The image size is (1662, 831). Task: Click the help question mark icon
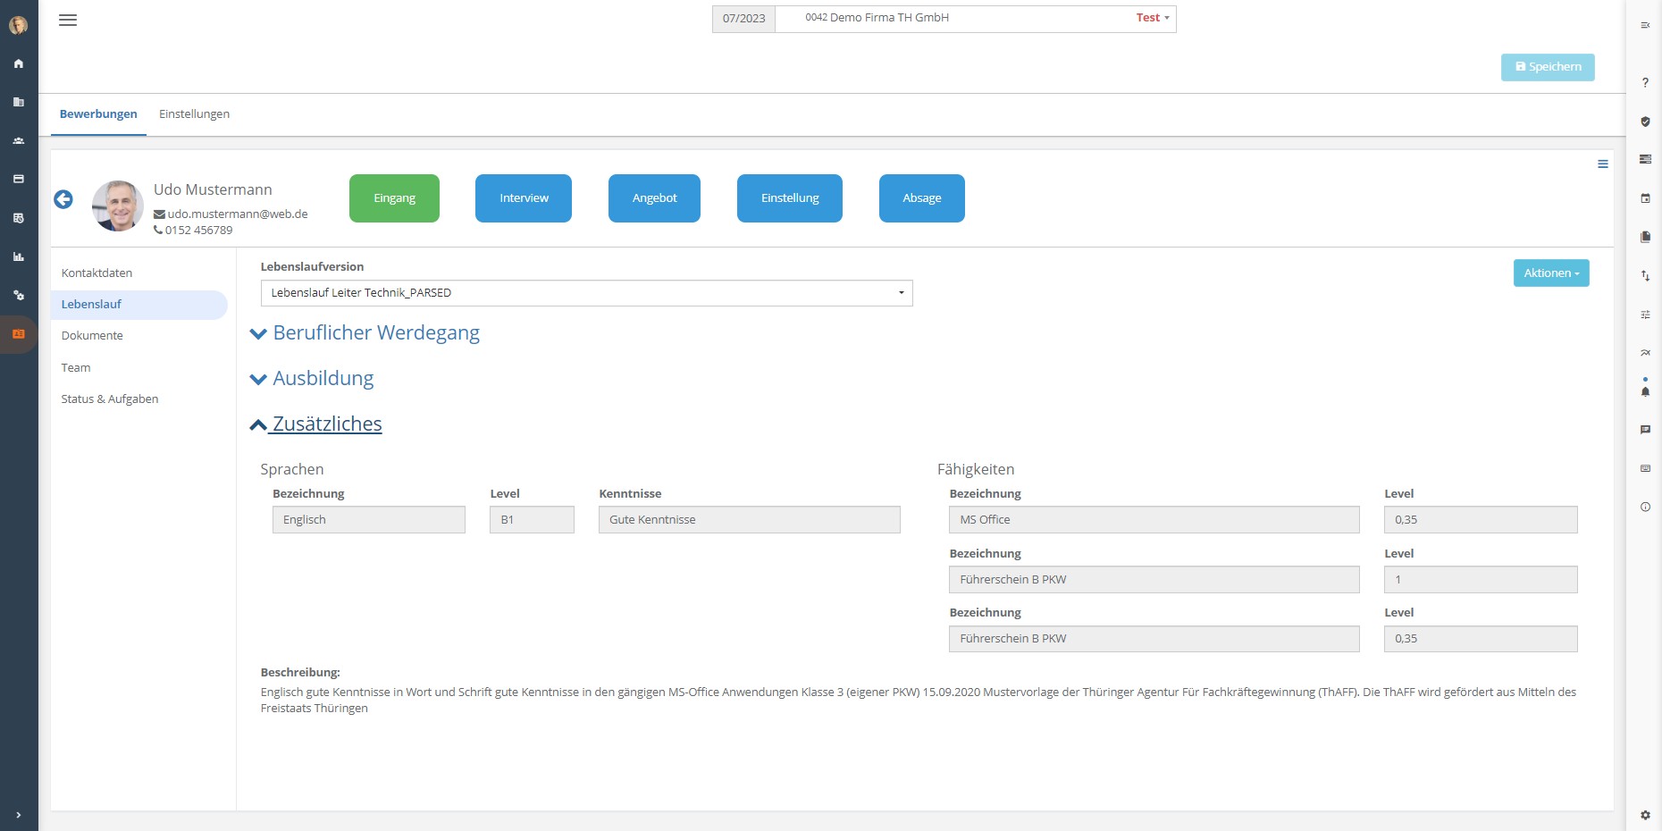click(x=1645, y=83)
